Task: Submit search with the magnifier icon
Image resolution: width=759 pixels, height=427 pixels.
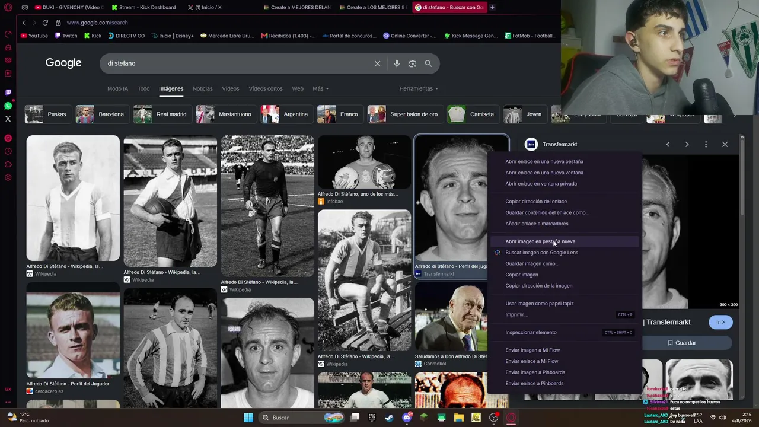Action: tap(428, 63)
